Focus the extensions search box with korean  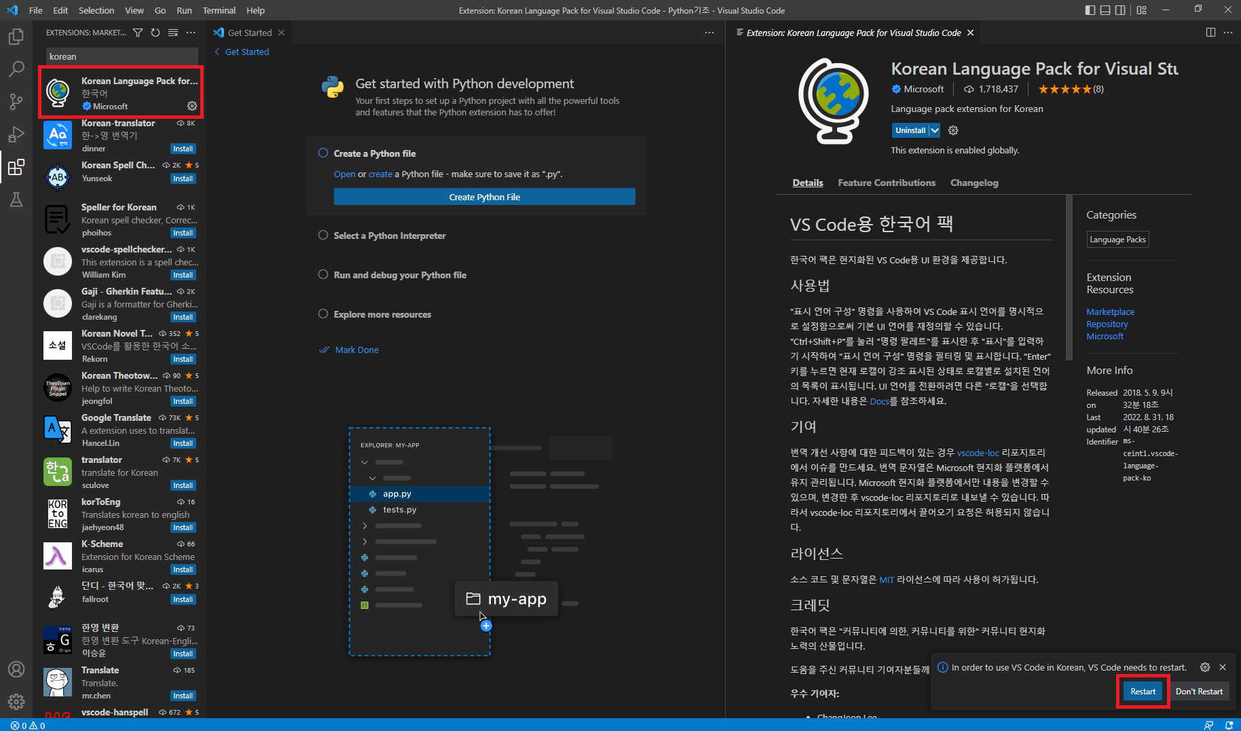[x=122, y=56]
